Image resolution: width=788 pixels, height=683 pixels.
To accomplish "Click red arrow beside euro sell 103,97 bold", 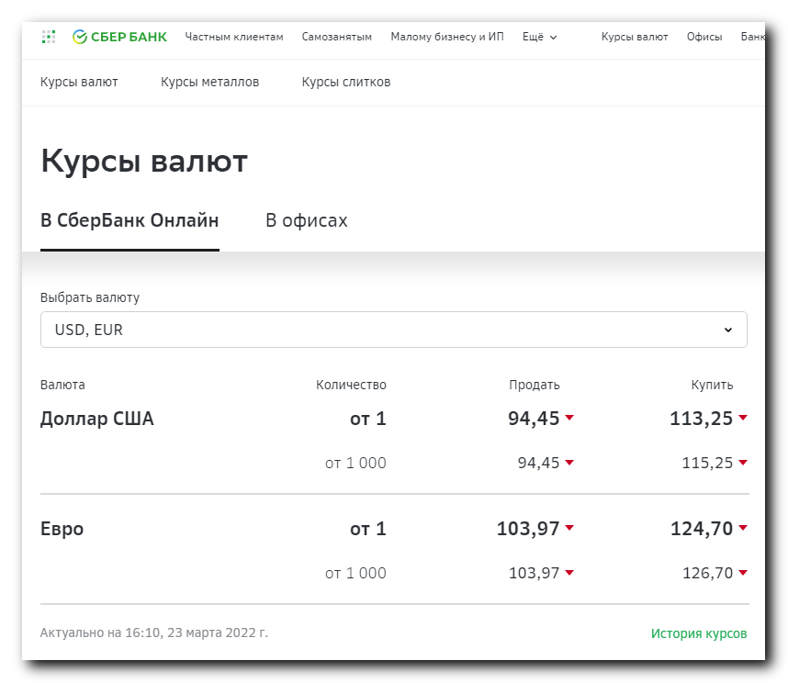I will click(x=569, y=529).
